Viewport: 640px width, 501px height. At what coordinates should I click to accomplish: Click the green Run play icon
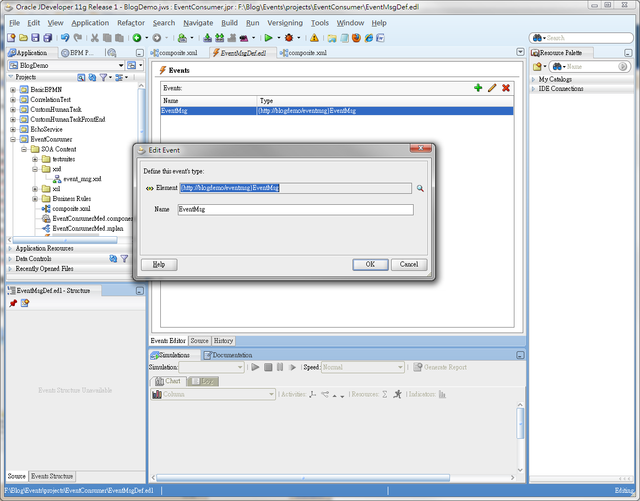pyautogui.click(x=269, y=38)
